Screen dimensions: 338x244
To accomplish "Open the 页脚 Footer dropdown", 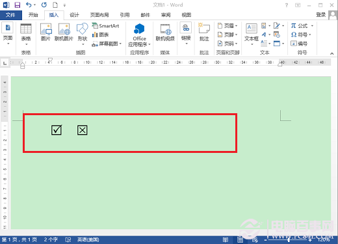I will pyautogui.click(x=227, y=34).
